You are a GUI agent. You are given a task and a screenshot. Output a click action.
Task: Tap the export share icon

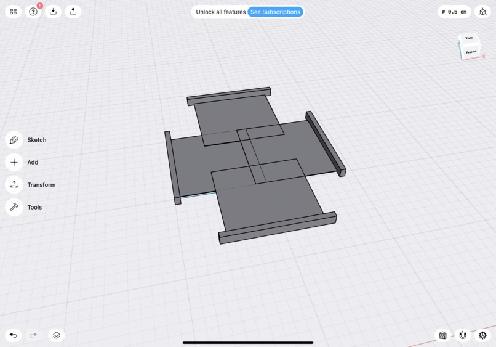(73, 12)
